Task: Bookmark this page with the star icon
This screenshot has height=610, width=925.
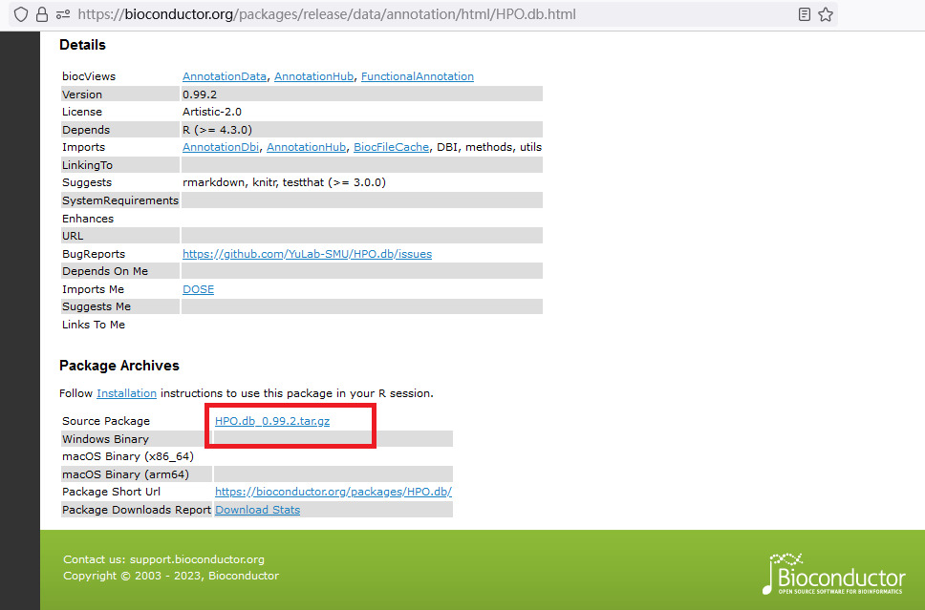Action: pyautogui.click(x=826, y=14)
